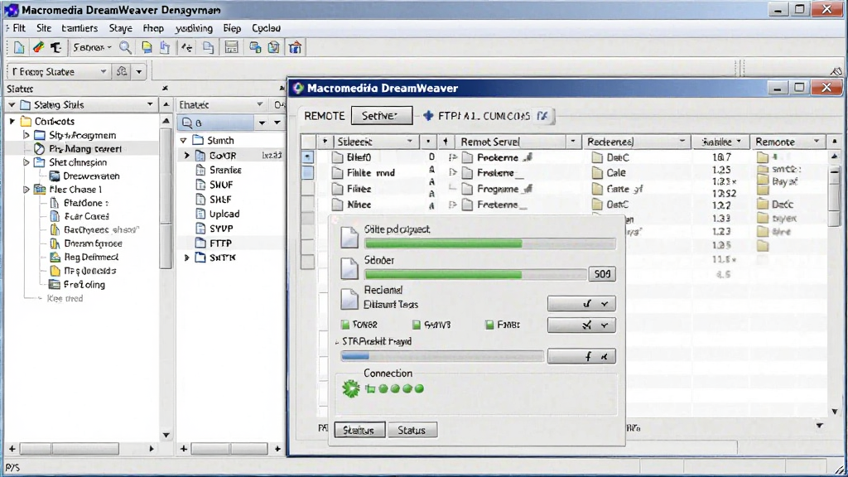Expand the SNTK item in middle panel
The width and height of the screenshot is (848, 477).
point(186,258)
